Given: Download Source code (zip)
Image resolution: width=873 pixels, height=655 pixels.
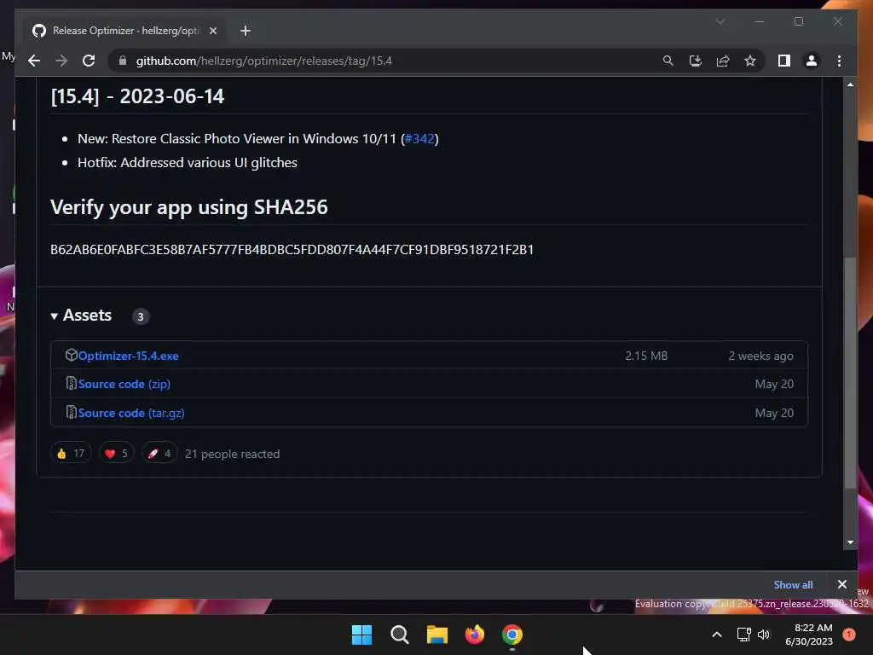Looking at the screenshot, I should coord(124,385).
